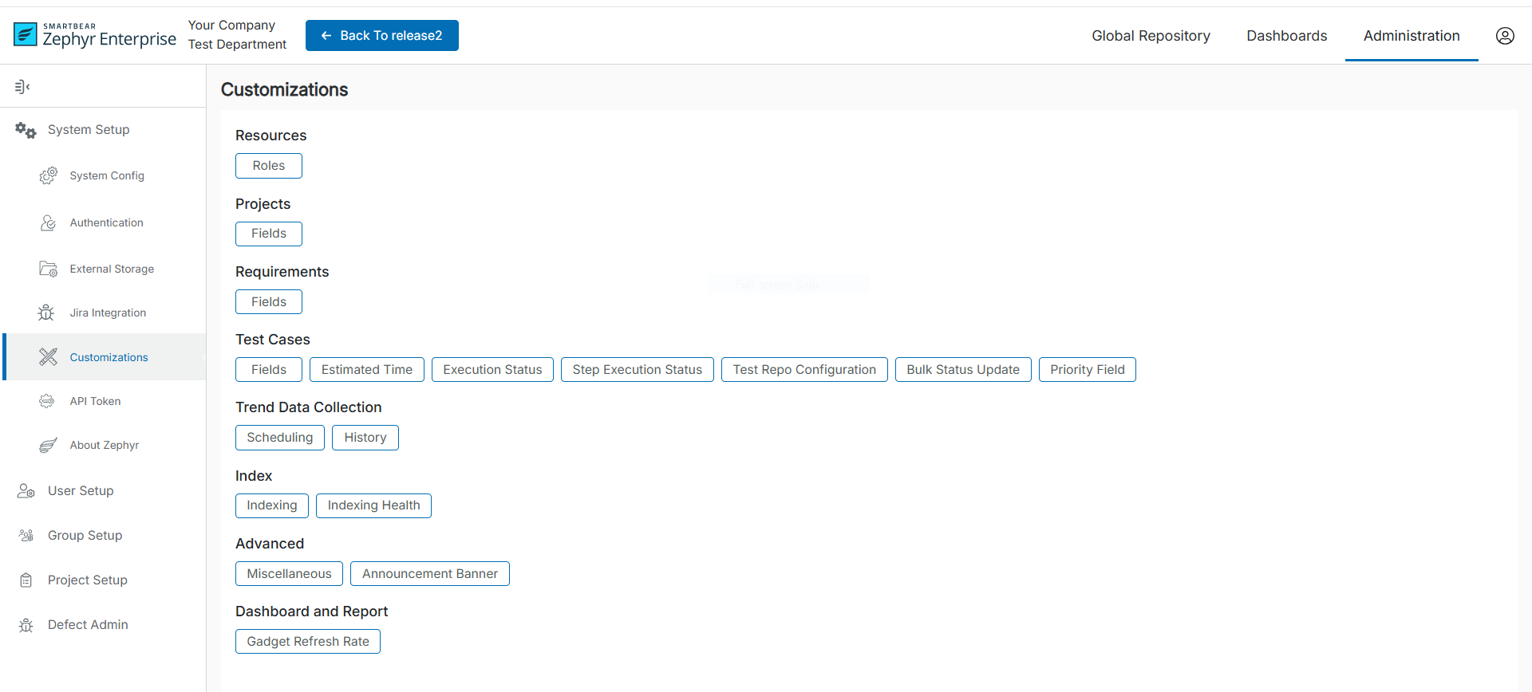
Task: Open Execution Status settings for test cases
Action: pos(492,370)
